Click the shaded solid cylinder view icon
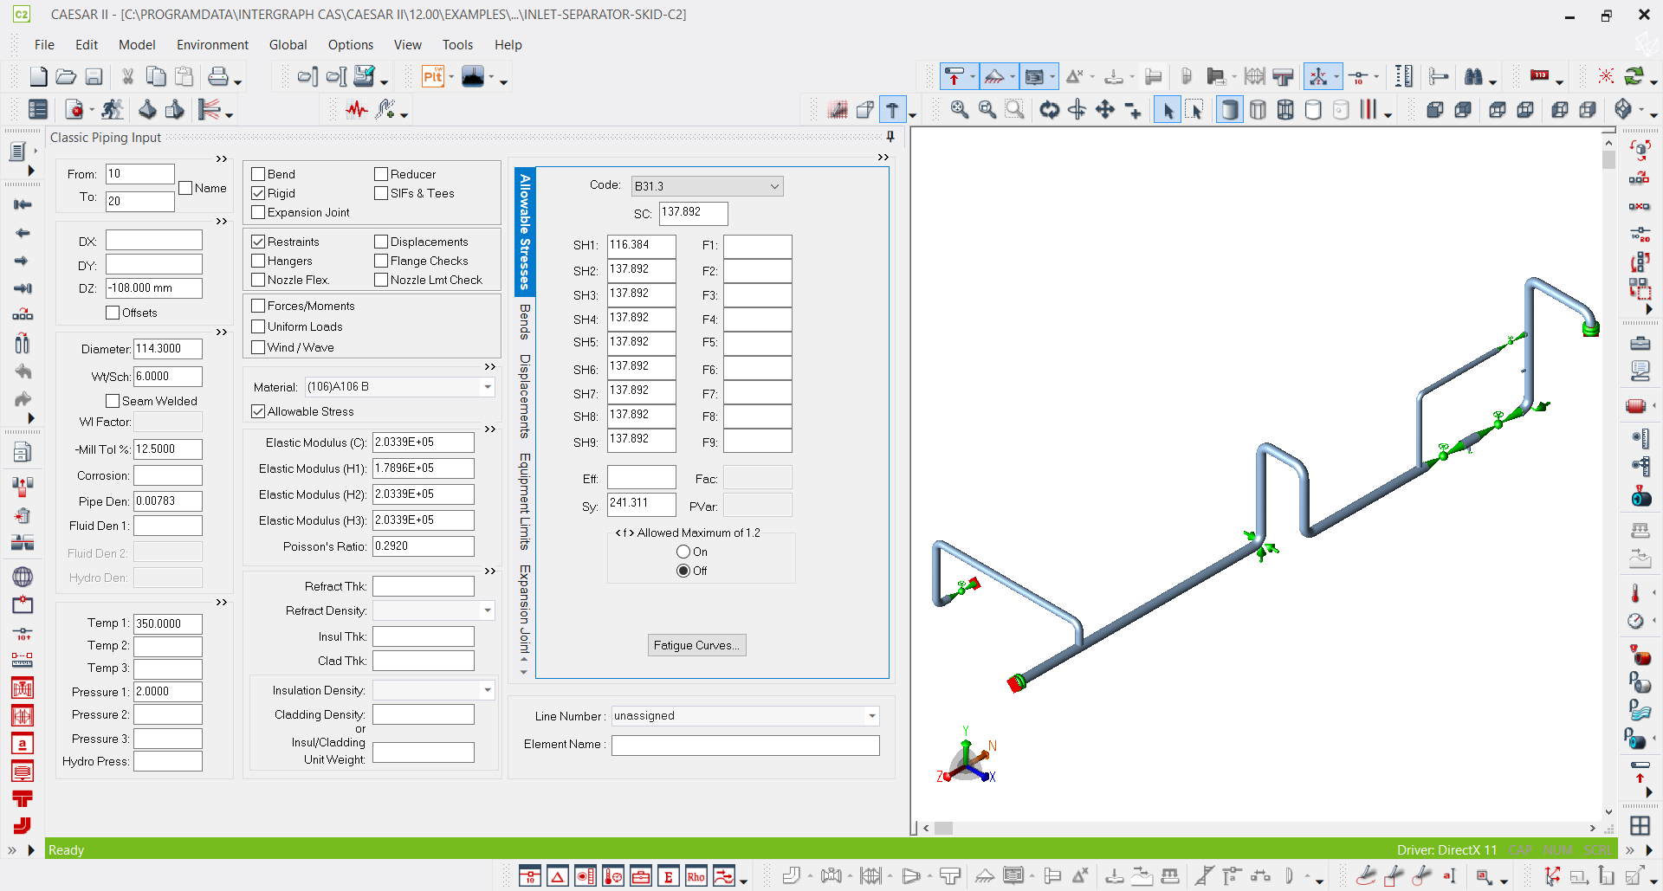This screenshot has width=1663, height=891. pos(1229,109)
